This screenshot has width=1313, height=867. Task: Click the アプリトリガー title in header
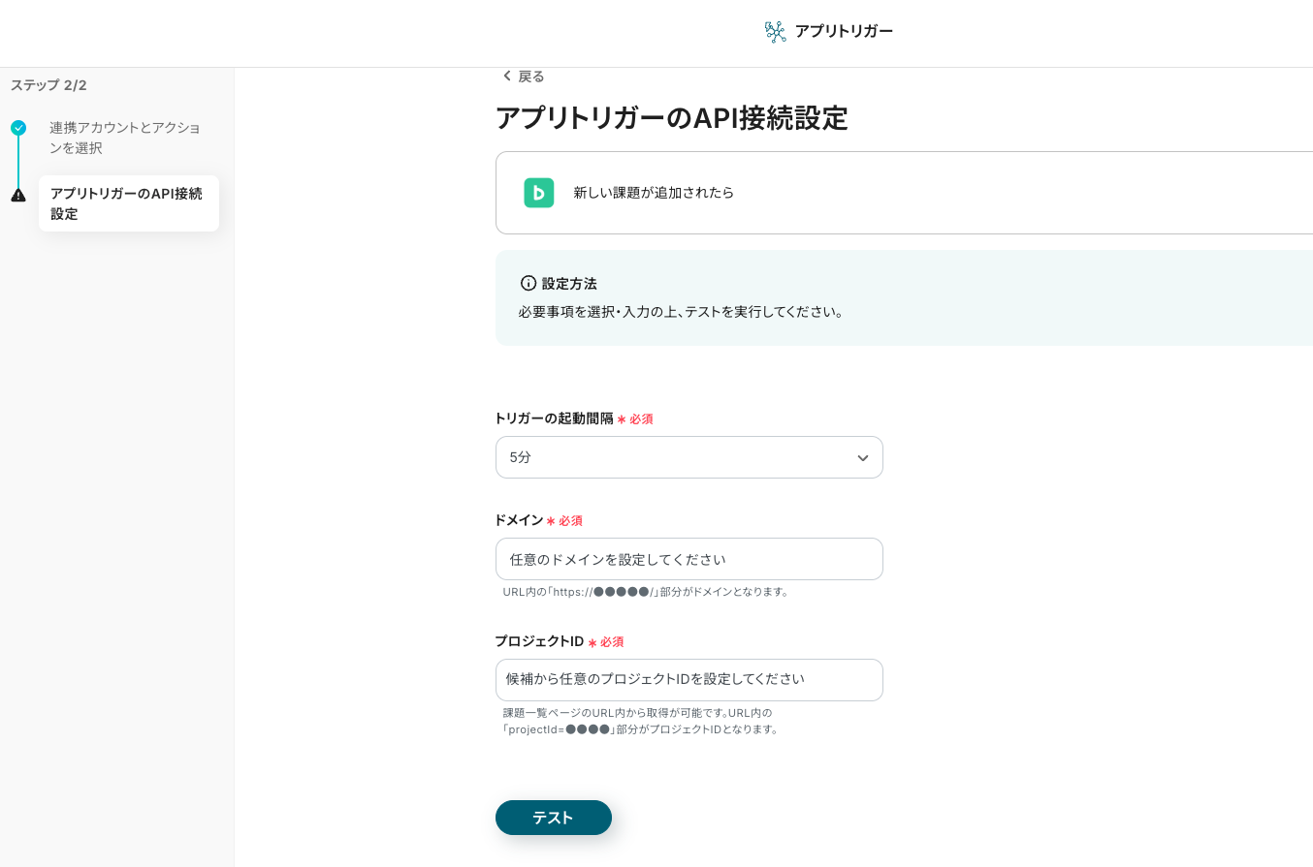844,31
